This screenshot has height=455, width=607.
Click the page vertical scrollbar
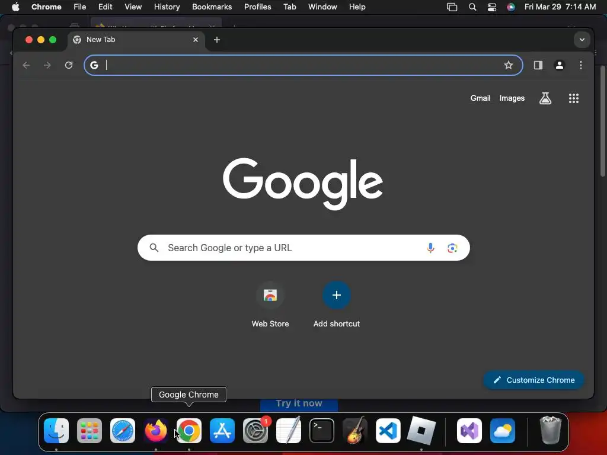(x=603, y=121)
